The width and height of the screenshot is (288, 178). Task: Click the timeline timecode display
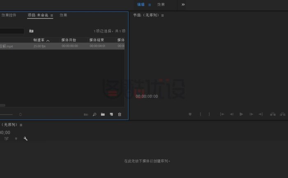[x=5, y=132]
